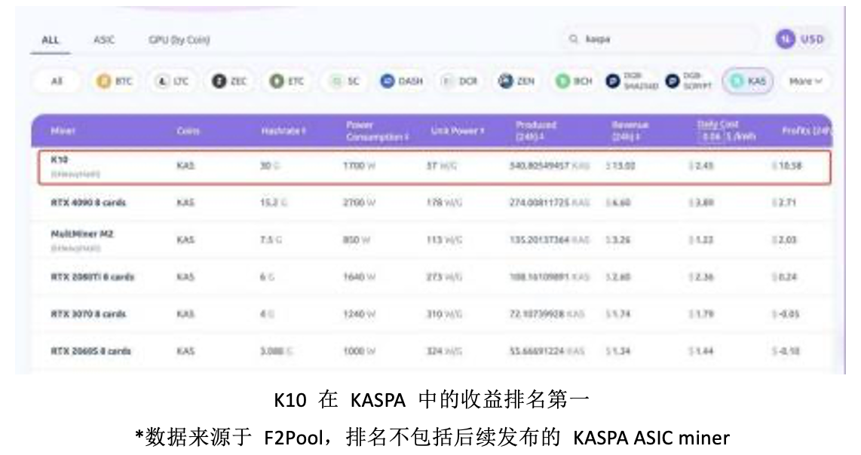Switch to the ASIC tab
The width and height of the screenshot is (861, 455).
point(104,40)
